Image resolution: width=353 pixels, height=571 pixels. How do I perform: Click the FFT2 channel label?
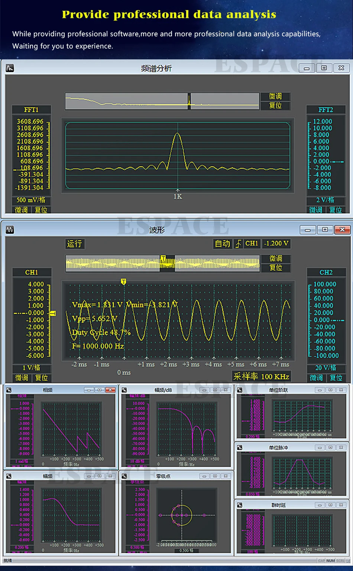click(326, 110)
